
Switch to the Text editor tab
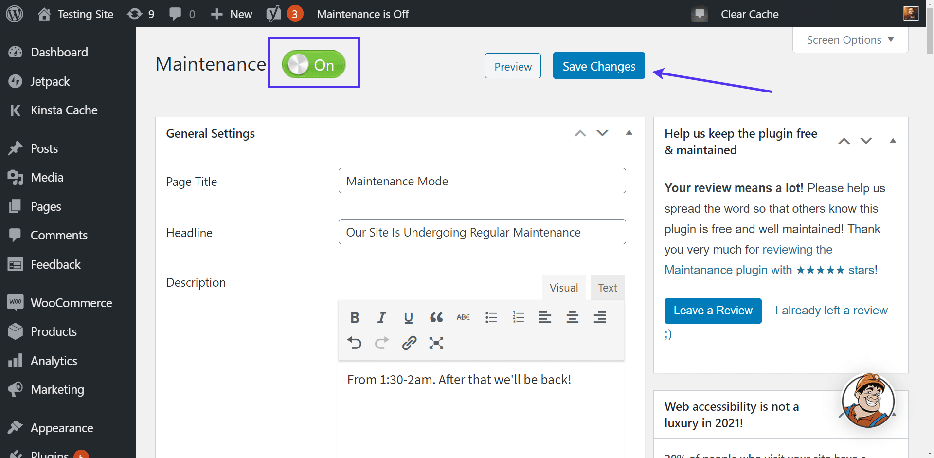607,287
